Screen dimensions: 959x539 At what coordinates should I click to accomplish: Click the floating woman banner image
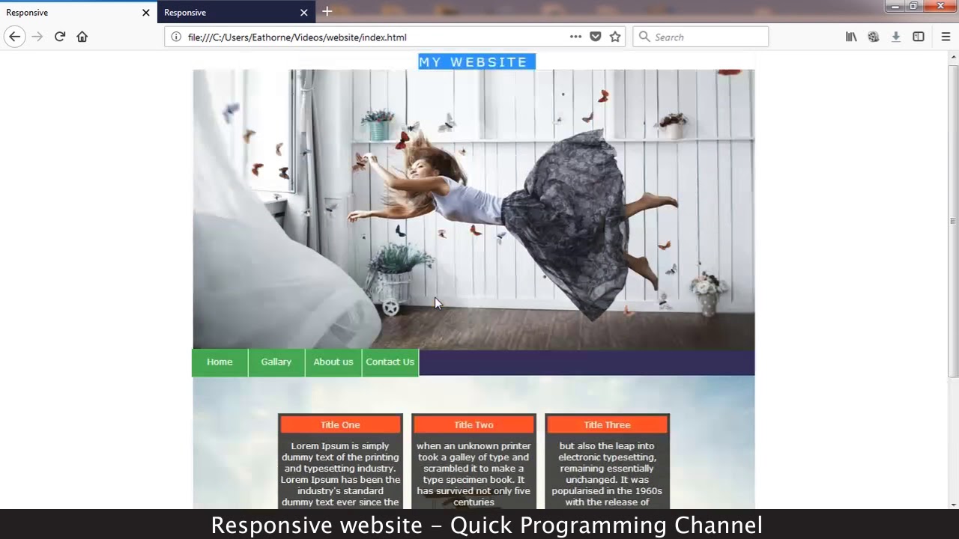click(474, 210)
